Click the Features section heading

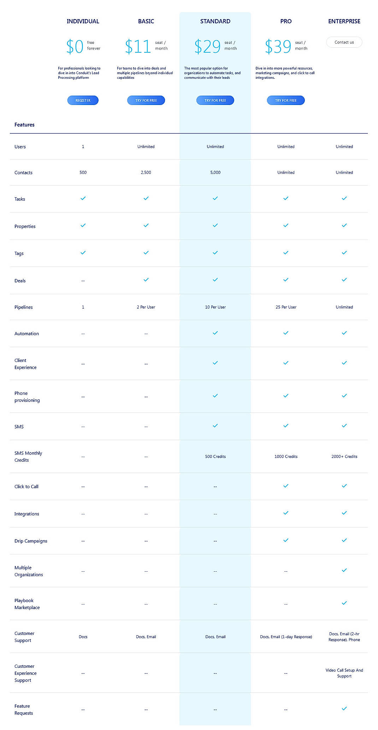click(x=24, y=124)
